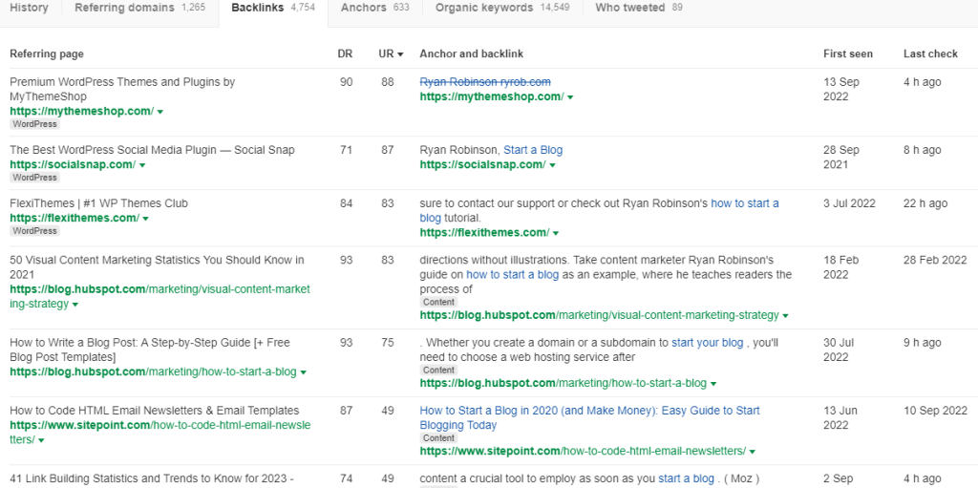
Task: Open the Who tweeted tab
Action: click(639, 8)
